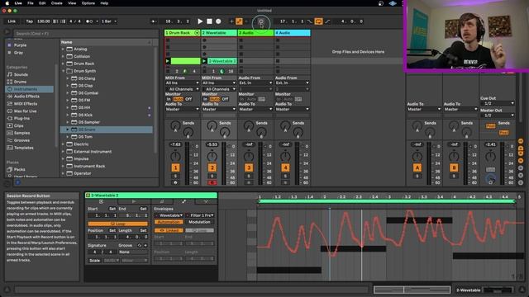The height and width of the screenshot is (297, 529).
Task: Click the browser search field
Action: point(86,33)
